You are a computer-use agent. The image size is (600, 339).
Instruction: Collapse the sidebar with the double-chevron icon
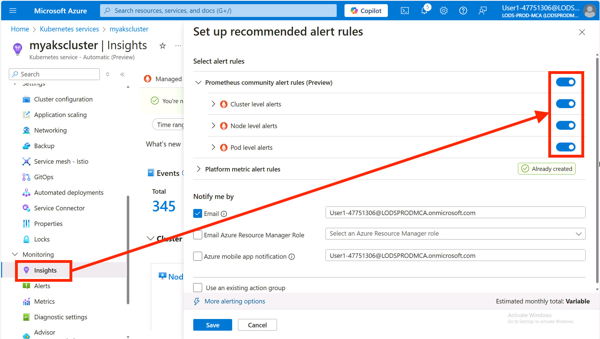pos(122,74)
